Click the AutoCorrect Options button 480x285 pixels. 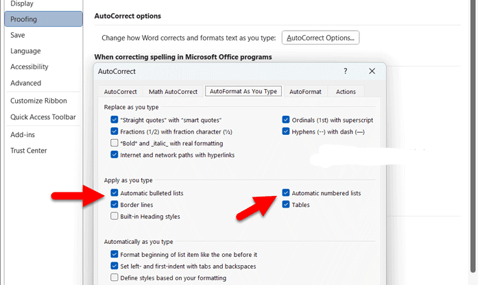point(322,38)
